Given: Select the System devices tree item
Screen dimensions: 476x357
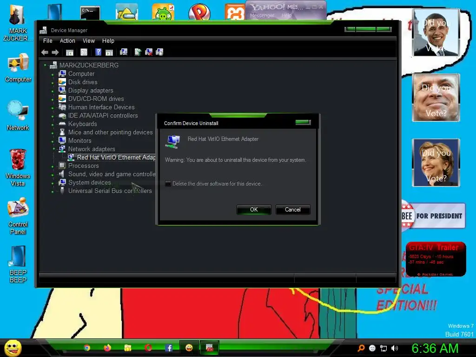Looking at the screenshot, I should point(89,182).
